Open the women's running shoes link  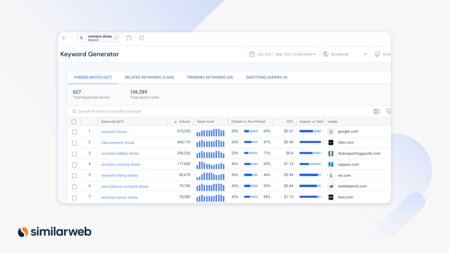pyautogui.click(x=121, y=164)
